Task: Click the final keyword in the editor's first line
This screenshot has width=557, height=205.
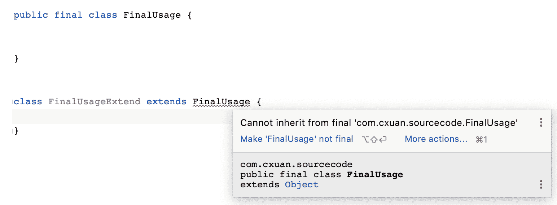Action: click(68, 15)
